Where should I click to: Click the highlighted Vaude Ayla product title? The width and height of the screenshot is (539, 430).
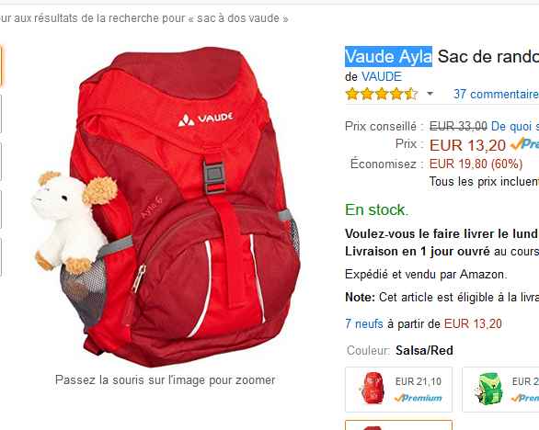tap(388, 56)
